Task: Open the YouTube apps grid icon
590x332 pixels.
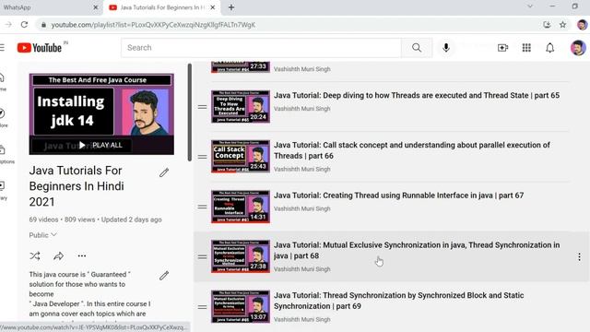Action: point(526,48)
